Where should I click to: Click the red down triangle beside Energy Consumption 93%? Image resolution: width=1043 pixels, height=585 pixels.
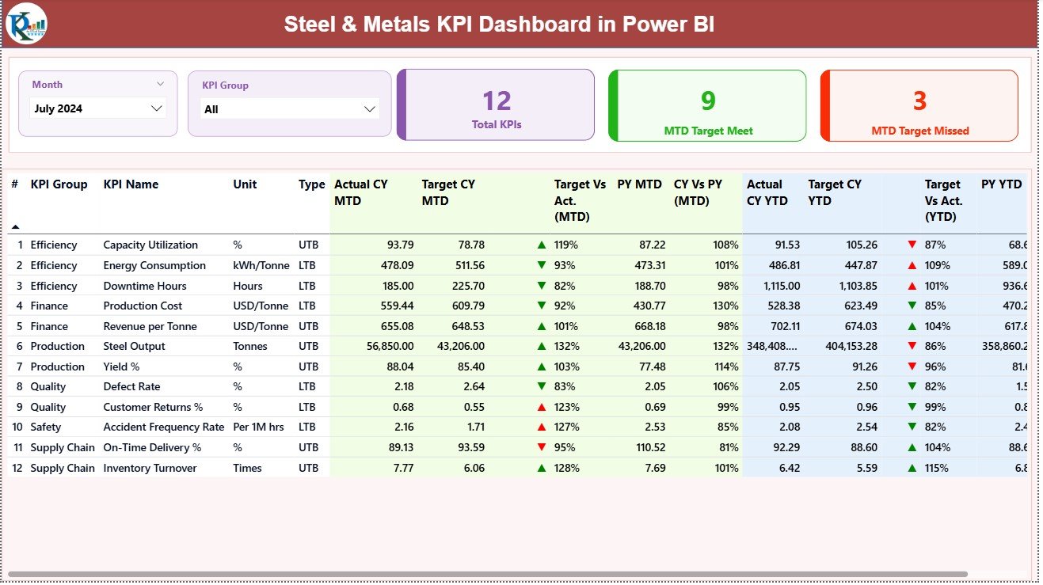[x=541, y=265]
